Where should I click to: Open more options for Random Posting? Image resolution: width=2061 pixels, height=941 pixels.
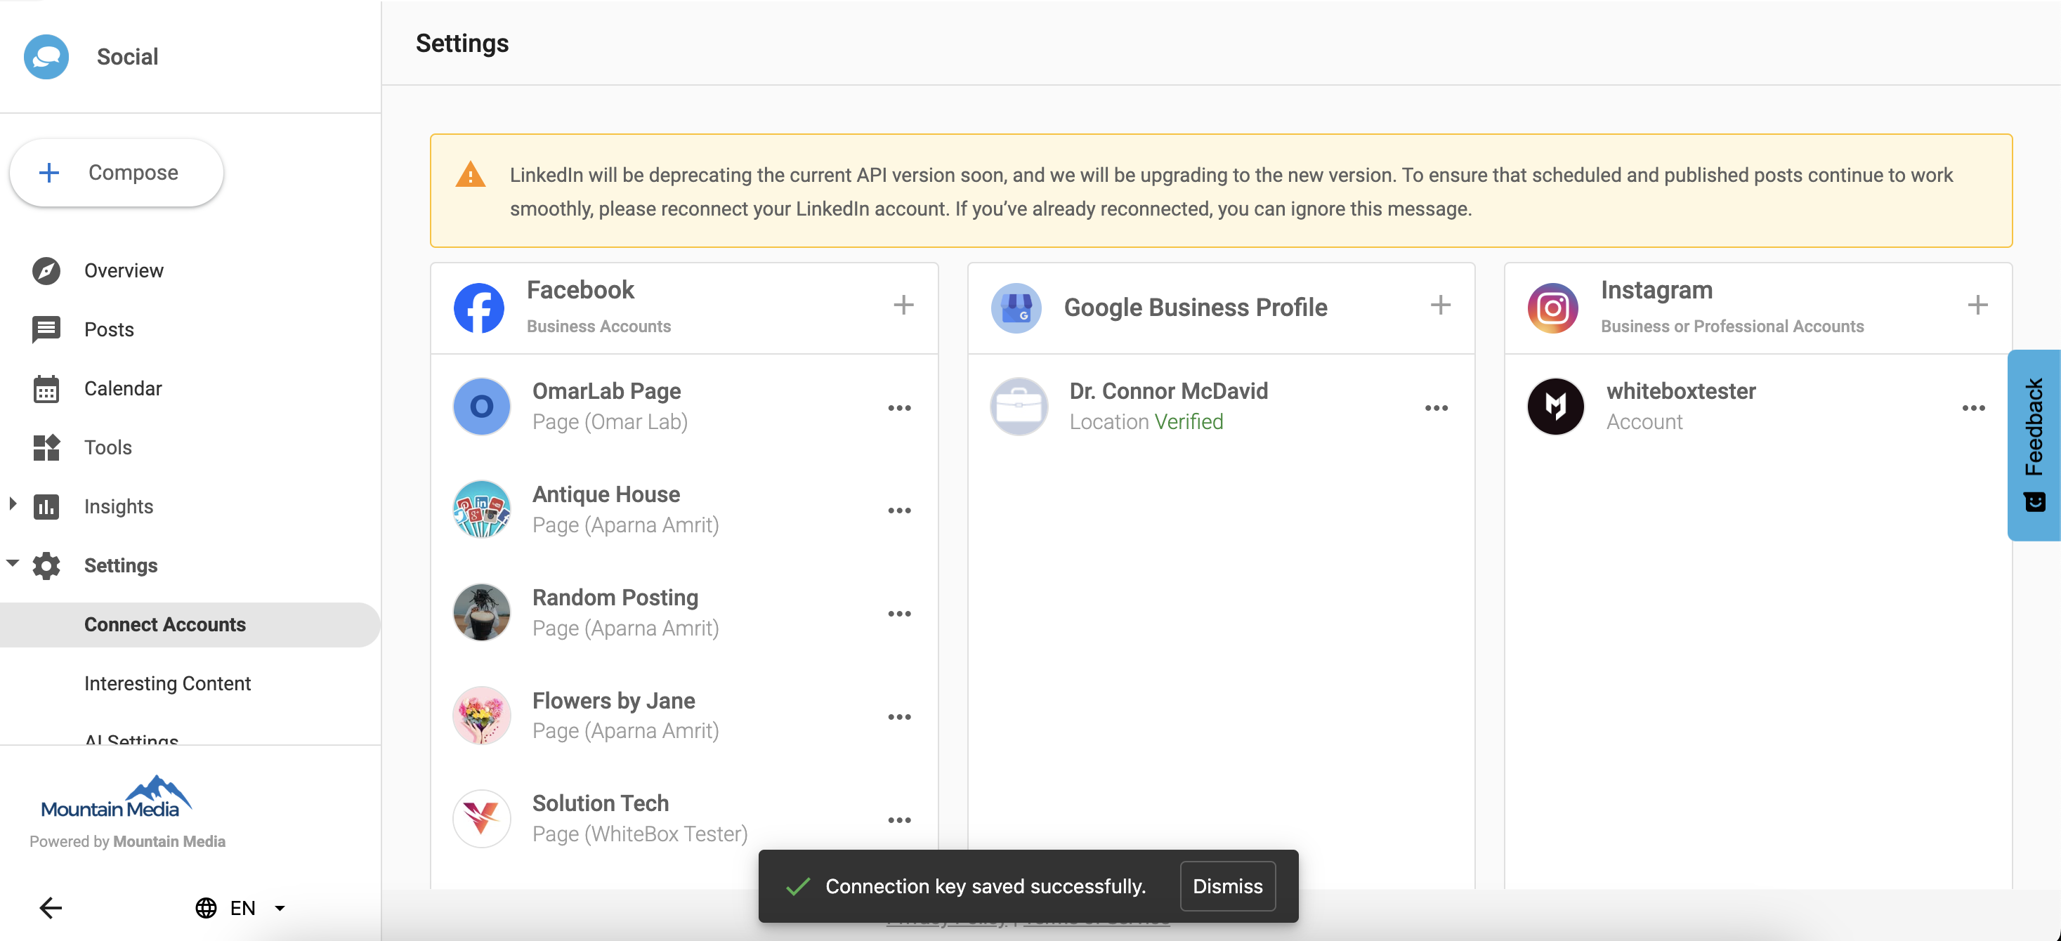(899, 614)
